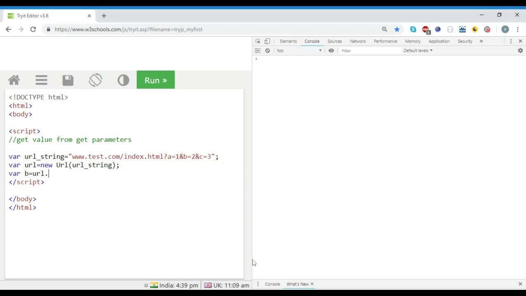526x296 pixels.
Task: Change editor orientation with rotate icon
Action: [x=95, y=80]
